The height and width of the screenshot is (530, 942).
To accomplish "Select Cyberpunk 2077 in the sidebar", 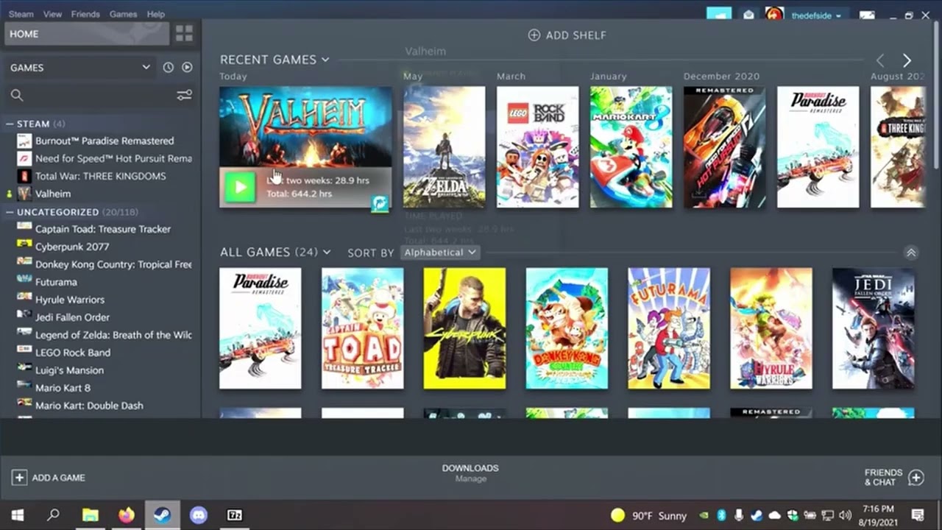I will (x=104, y=247).
